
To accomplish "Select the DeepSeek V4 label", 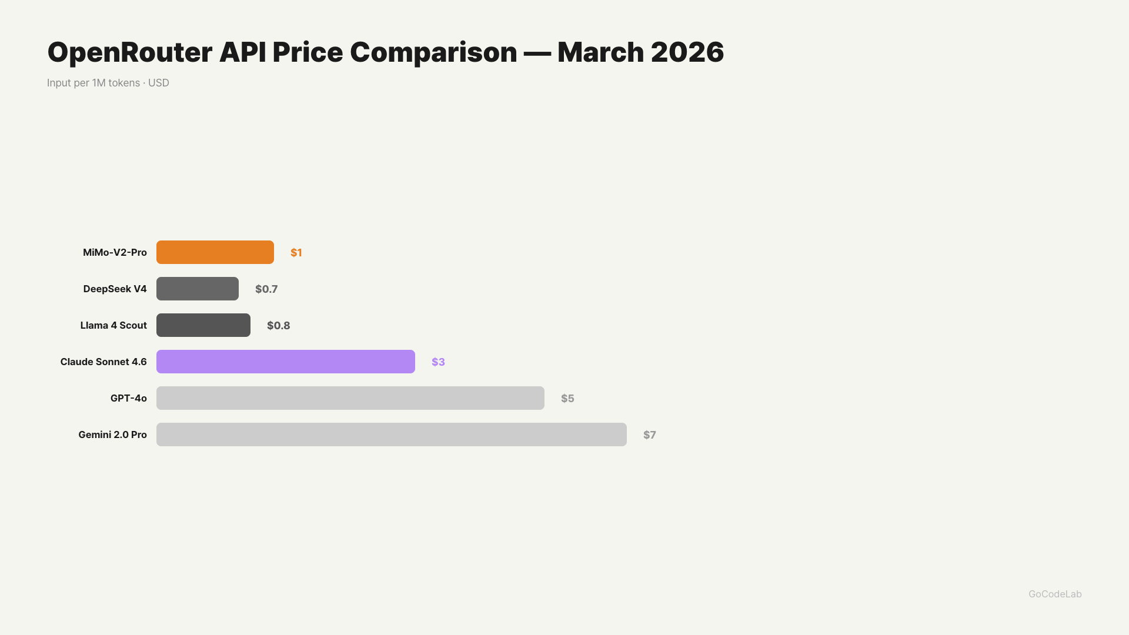I will [x=115, y=289].
